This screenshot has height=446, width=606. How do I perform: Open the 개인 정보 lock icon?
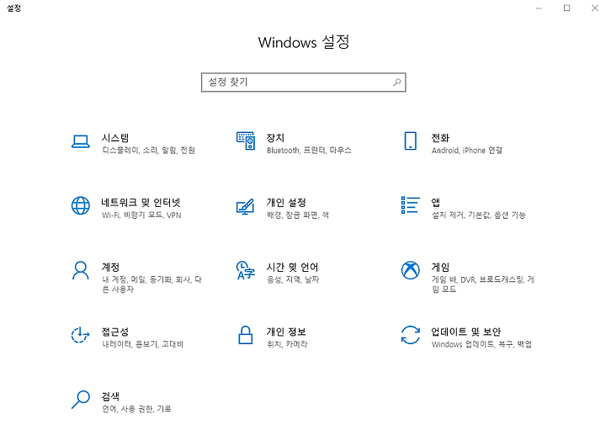pos(246,335)
